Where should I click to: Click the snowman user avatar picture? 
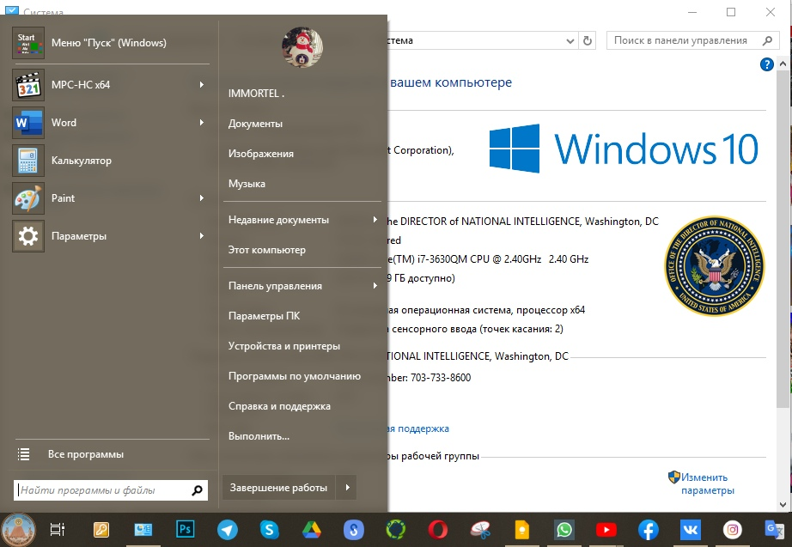tap(302, 47)
